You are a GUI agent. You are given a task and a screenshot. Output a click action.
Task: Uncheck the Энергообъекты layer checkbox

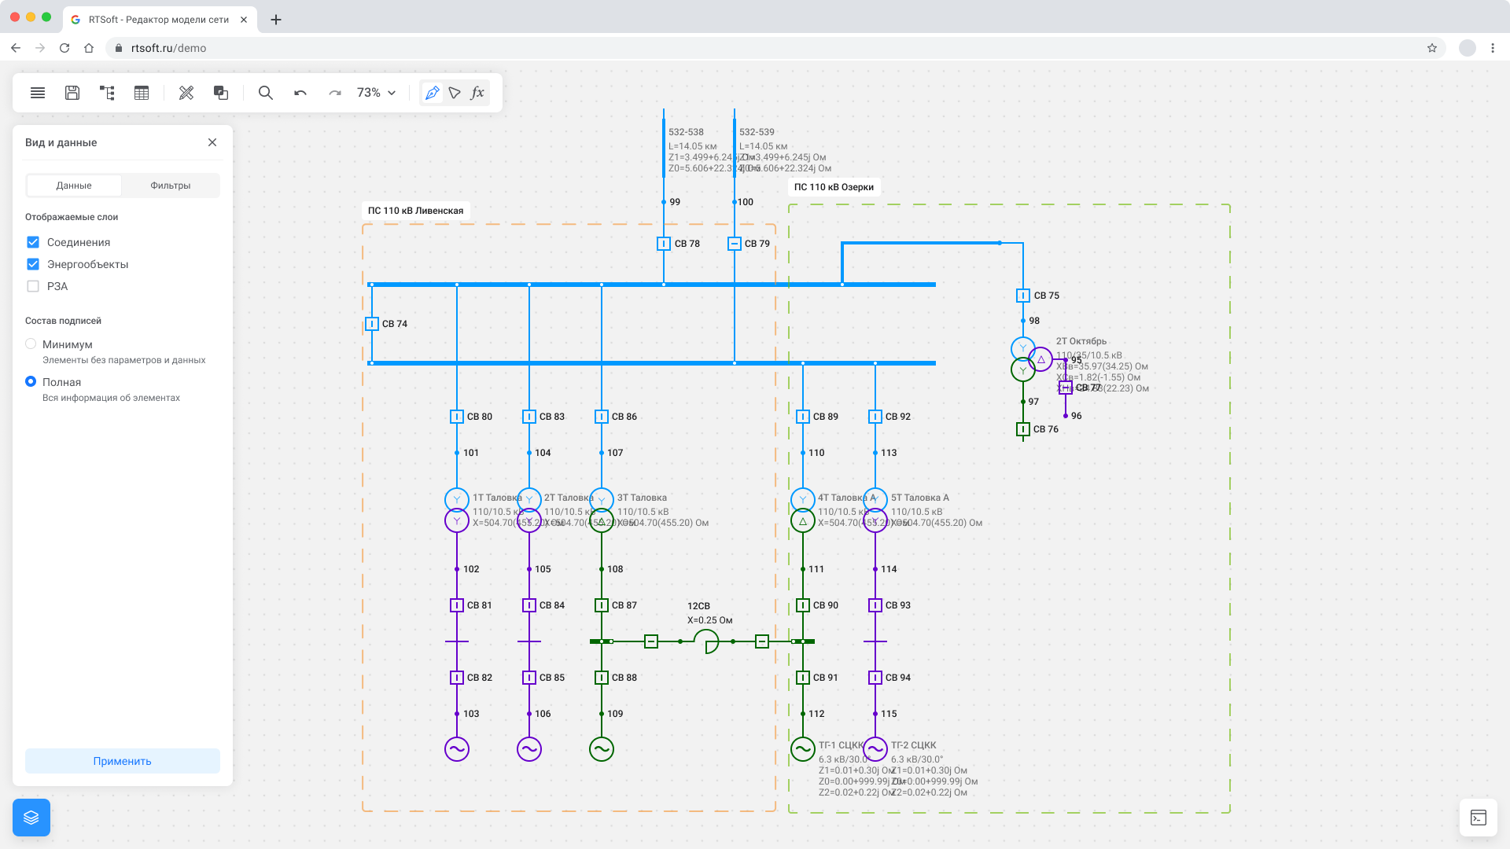click(33, 264)
